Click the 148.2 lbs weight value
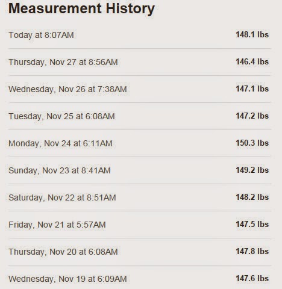This screenshot has height=289, width=282. click(x=252, y=197)
